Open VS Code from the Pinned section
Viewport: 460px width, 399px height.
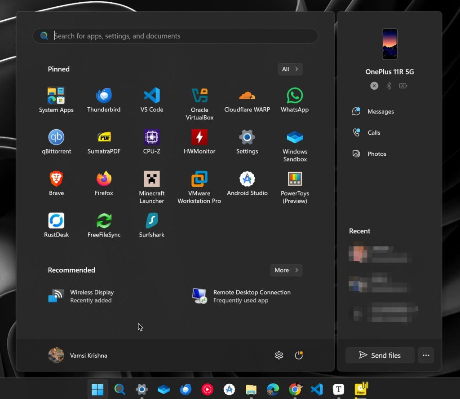[152, 100]
